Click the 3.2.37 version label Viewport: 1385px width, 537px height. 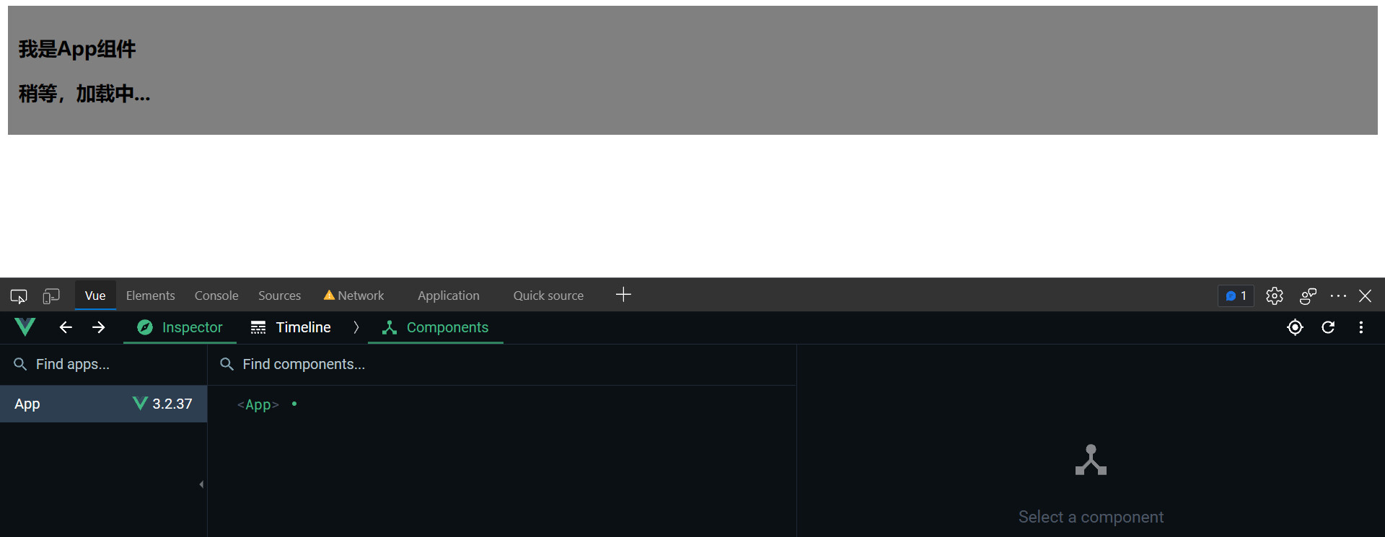(172, 404)
